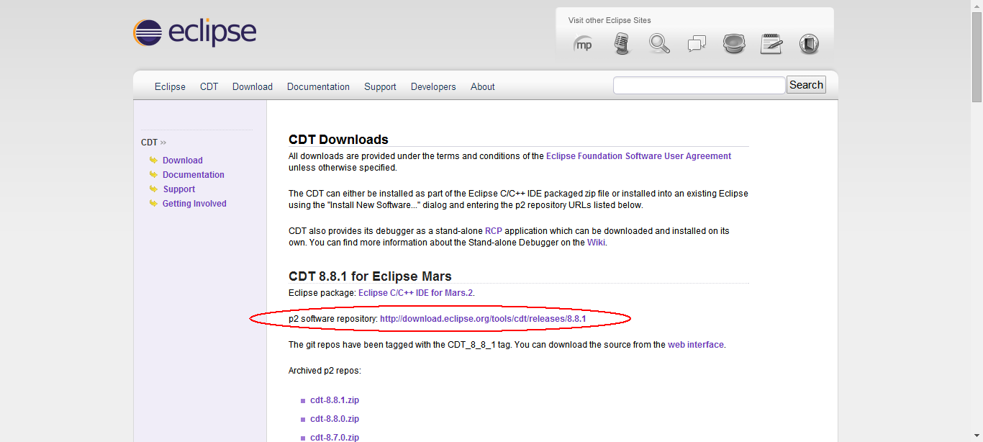Open the CDT heading link in the sidebar
The image size is (983, 442).
click(x=149, y=143)
